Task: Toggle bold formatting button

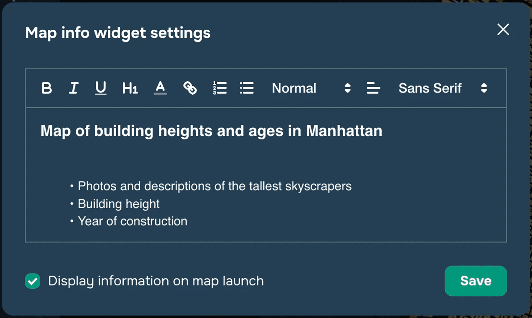Action: pos(47,88)
